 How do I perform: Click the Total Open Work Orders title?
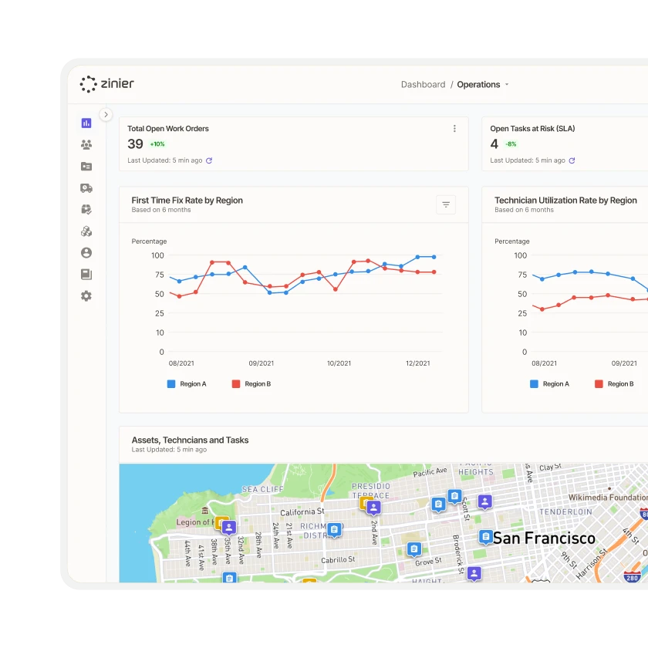point(168,129)
